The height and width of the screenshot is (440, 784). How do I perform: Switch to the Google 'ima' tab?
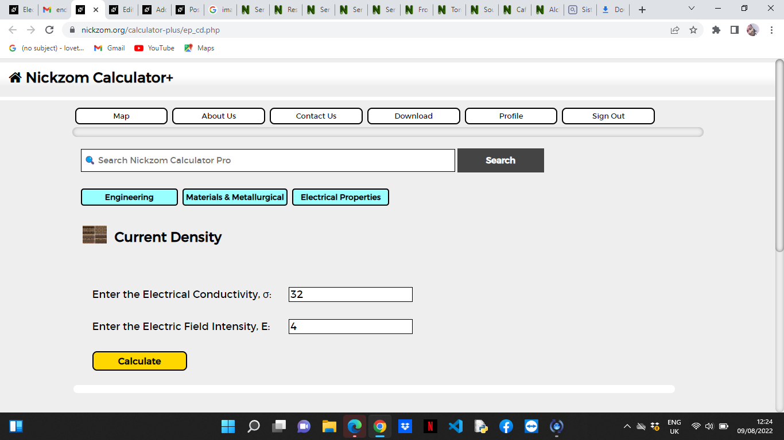pyautogui.click(x=220, y=10)
